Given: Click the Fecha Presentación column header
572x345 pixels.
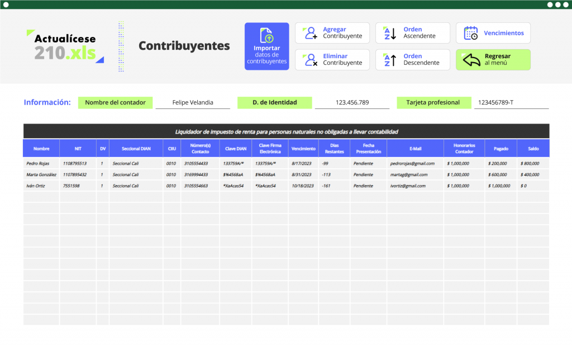Looking at the screenshot, I should click(x=369, y=148).
